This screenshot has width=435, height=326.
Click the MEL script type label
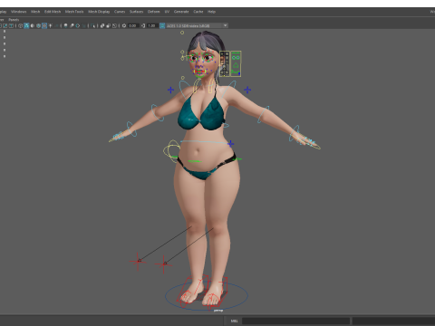pos(234,321)
